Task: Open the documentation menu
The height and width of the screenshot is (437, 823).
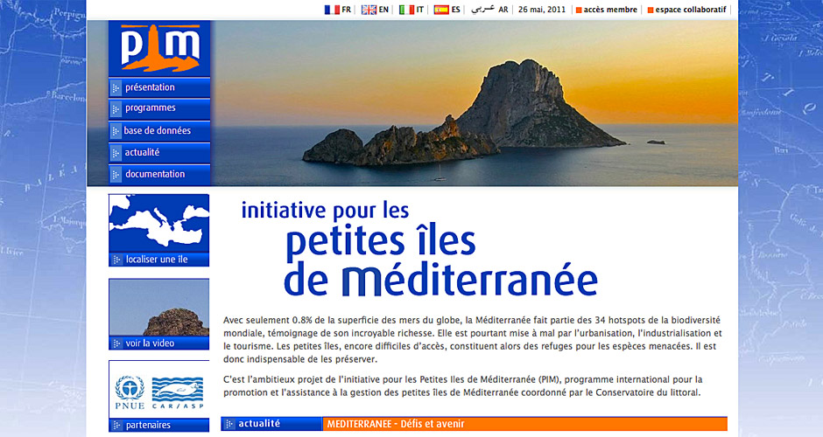Action: tap(159, 174)
